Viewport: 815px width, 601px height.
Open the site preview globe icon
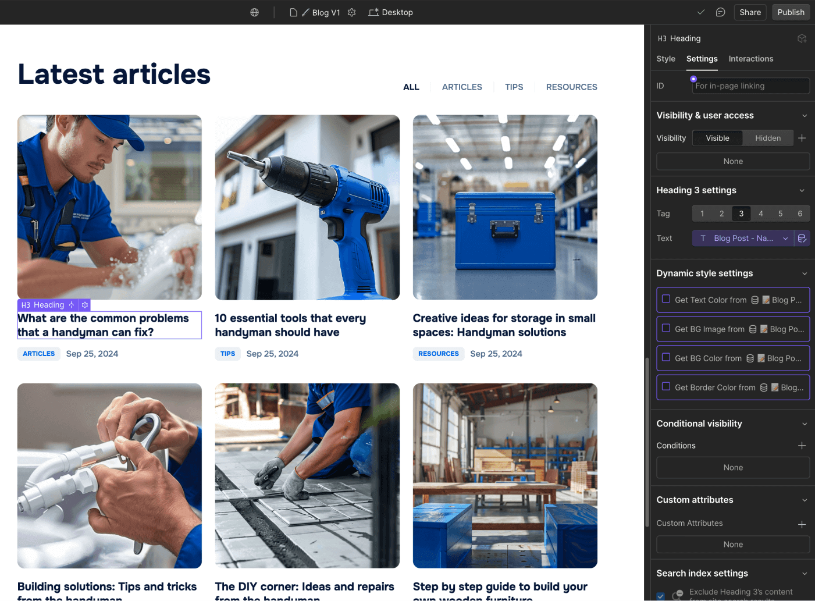pos(254,12)
